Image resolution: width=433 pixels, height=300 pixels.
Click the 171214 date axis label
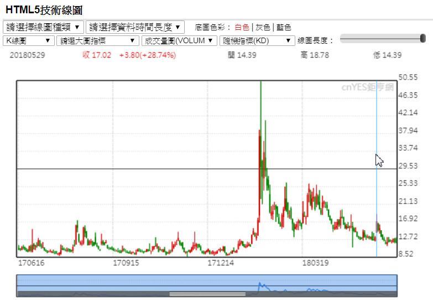pos(221,263)
